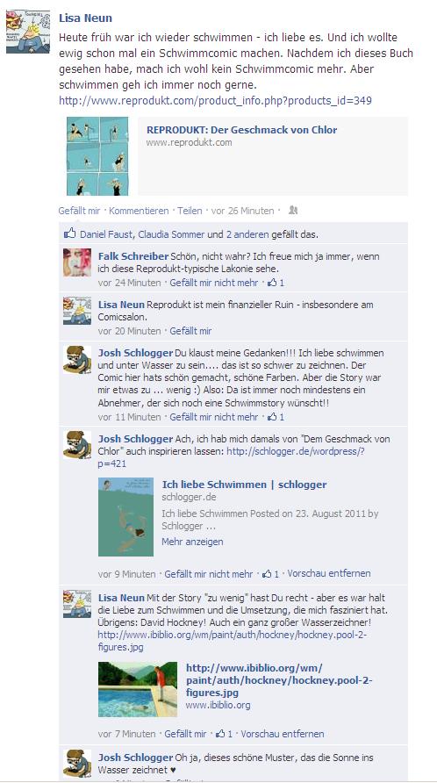This screenshot has height=783, width=437.
Task: Toggle 'Gefällt mir' on the main post
Action: 79,211
